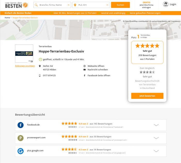Screen dimensions: 181x163
Task: Open Gratis Jetzt Ihre Firma eintragen
Action: [146, 5]
